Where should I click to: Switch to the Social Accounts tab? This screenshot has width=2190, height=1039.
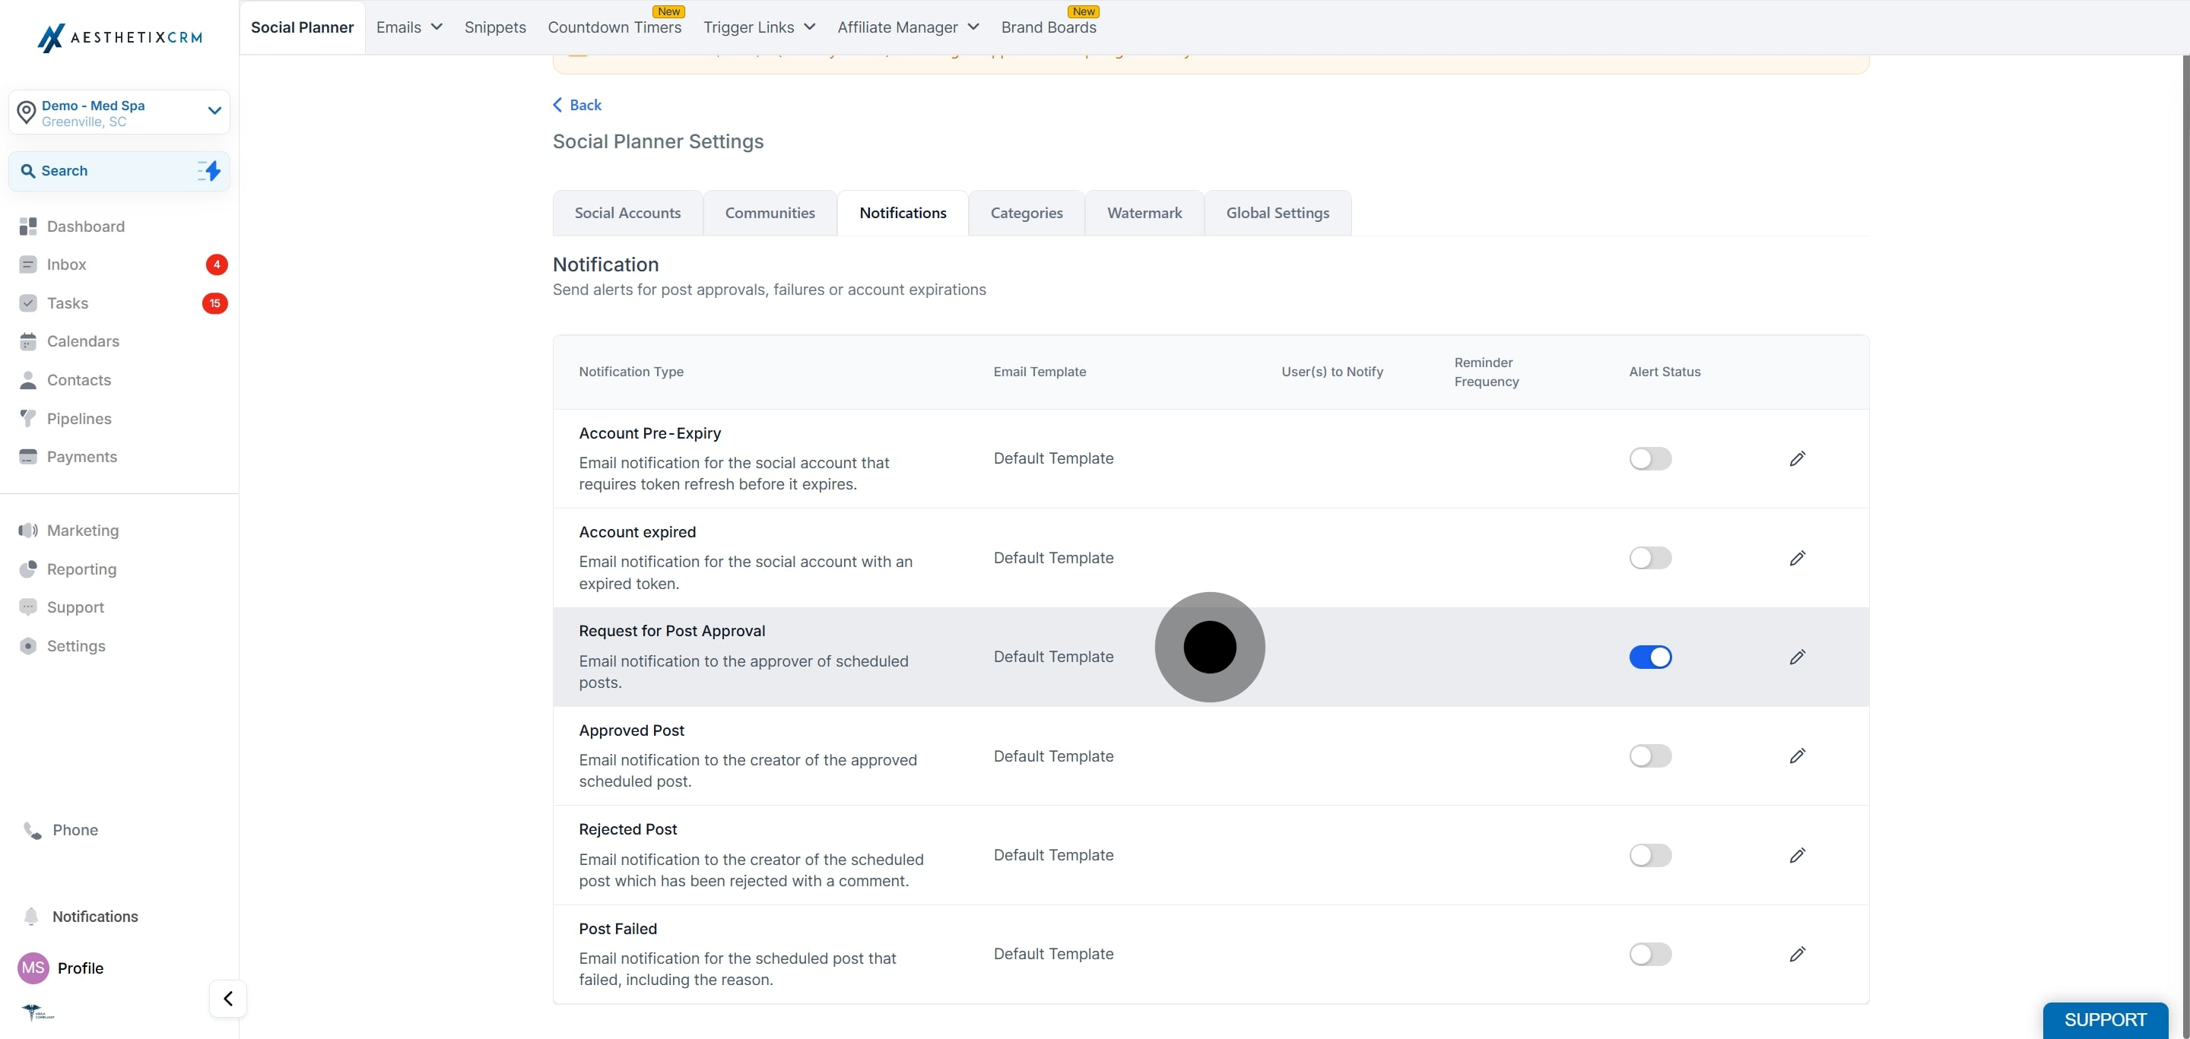coord(627,214)
